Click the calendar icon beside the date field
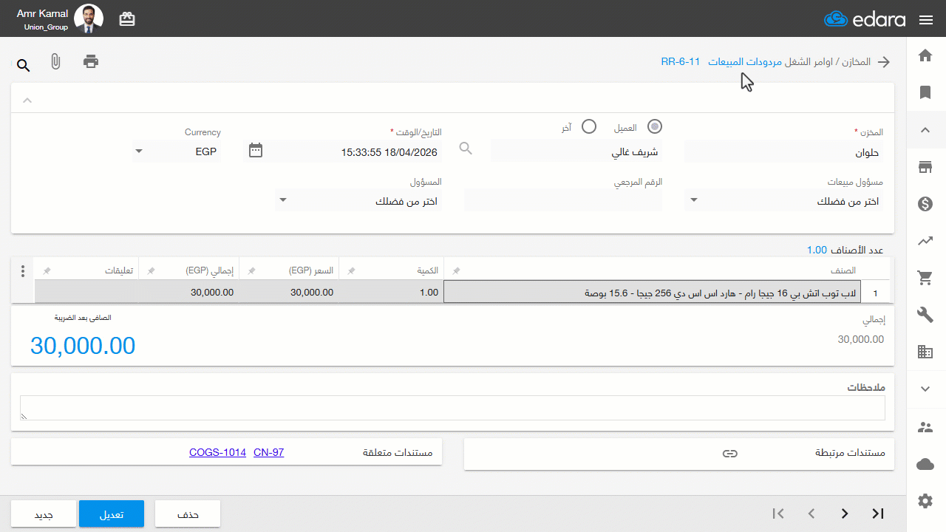 pyautogui.click(x=256, y=150)
